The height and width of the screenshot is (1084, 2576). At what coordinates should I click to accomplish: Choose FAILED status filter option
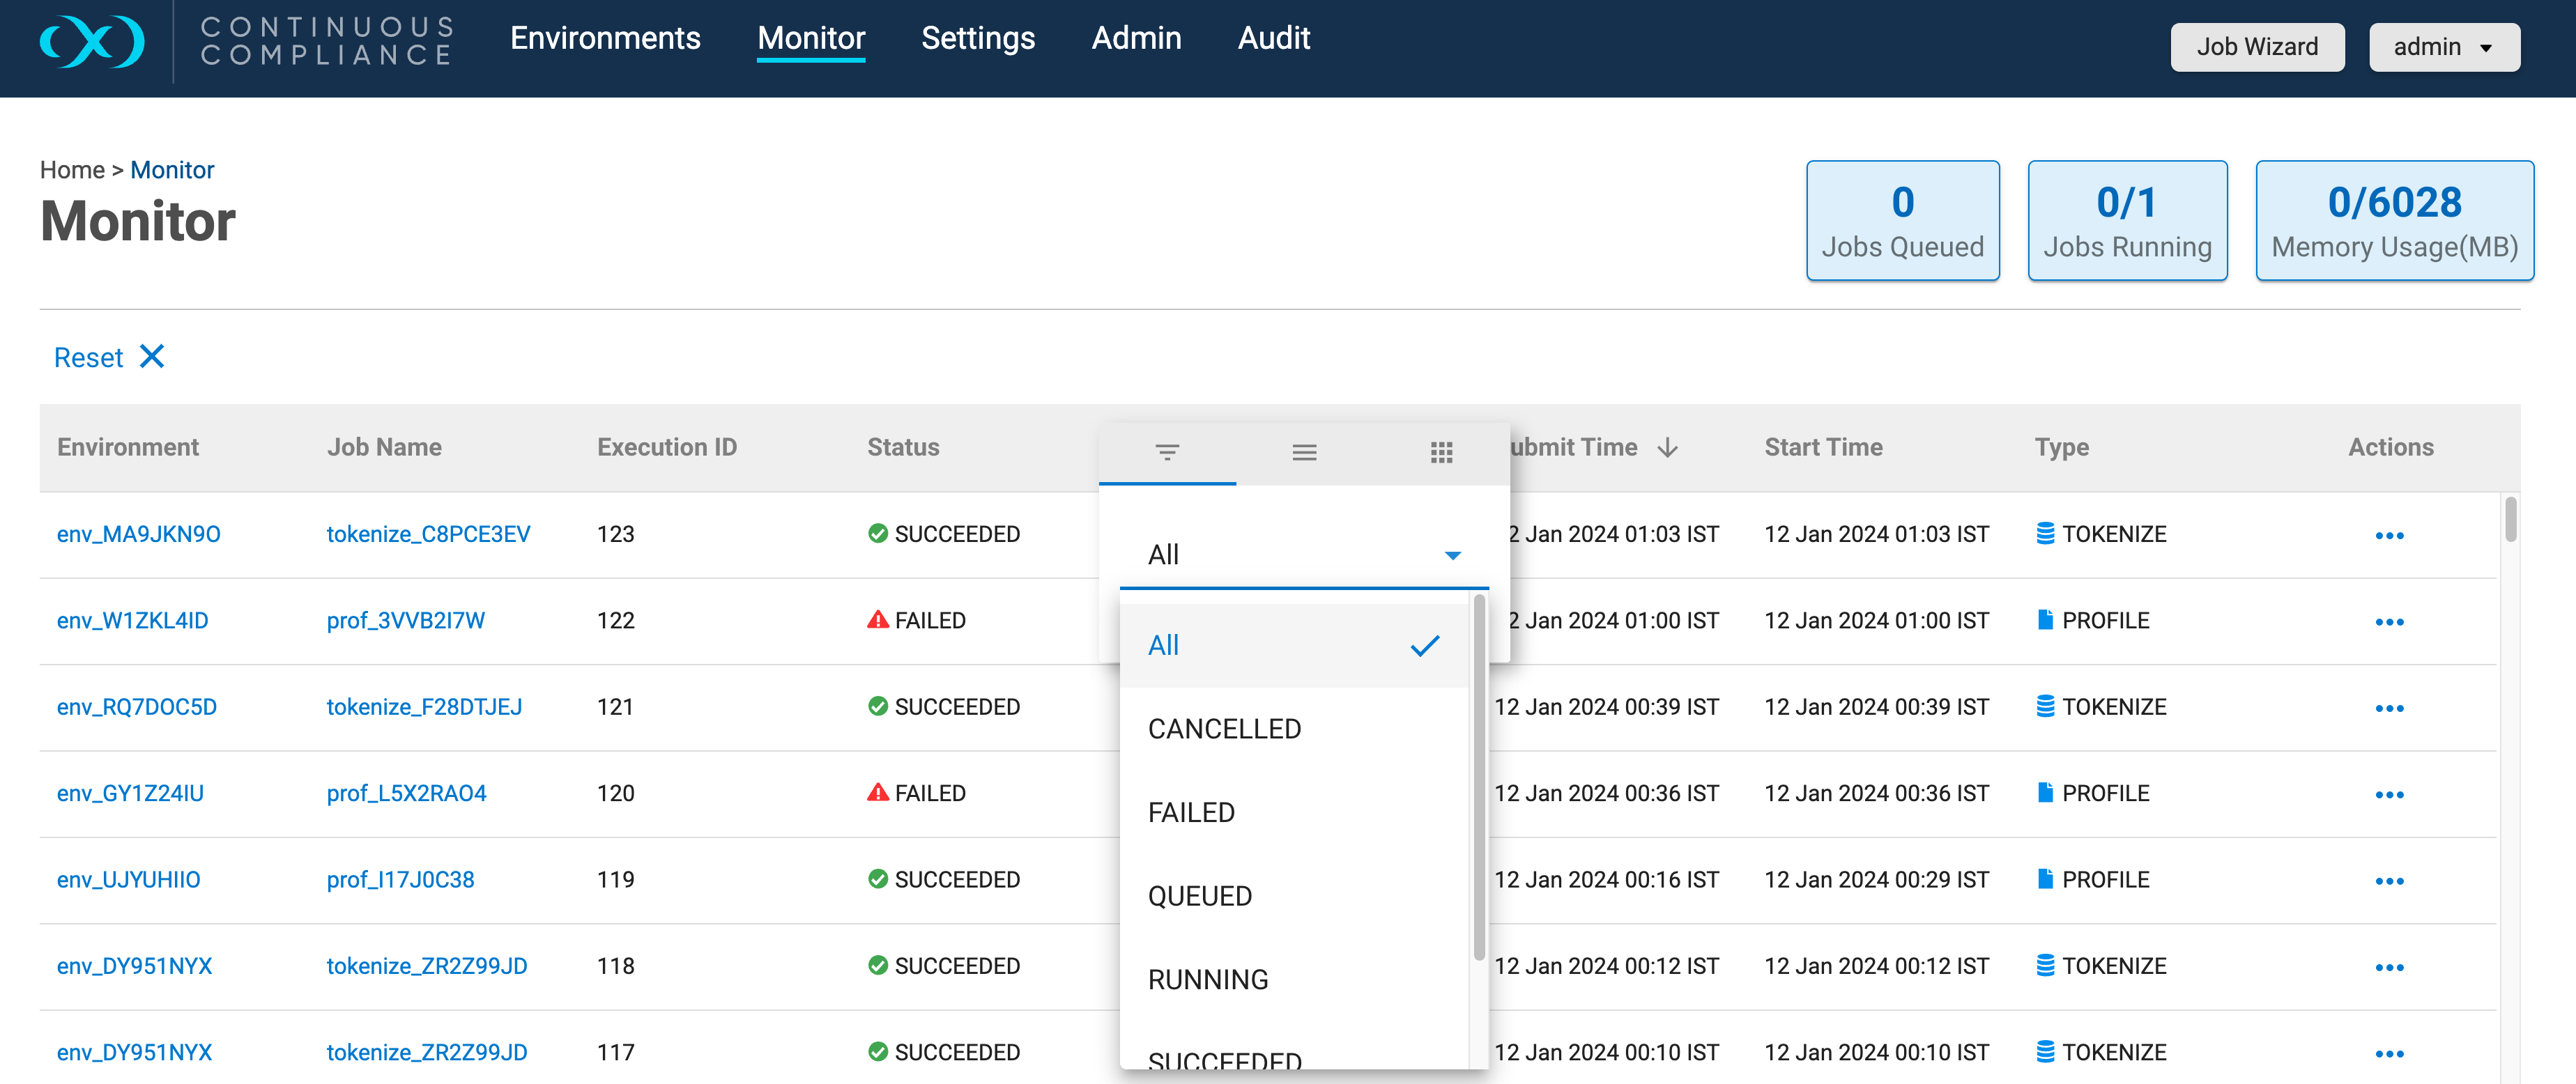pyautogui.click(x=1295, y=813)
